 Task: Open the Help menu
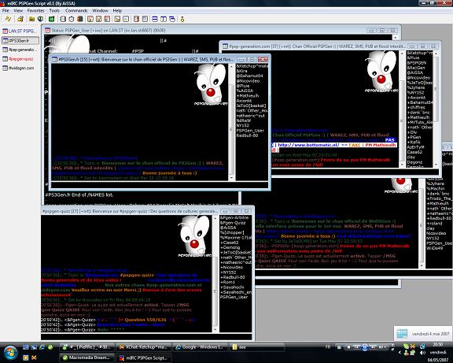tap(117, 10)
